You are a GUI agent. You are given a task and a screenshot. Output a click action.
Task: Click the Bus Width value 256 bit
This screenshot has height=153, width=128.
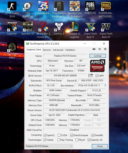point(96,100)
